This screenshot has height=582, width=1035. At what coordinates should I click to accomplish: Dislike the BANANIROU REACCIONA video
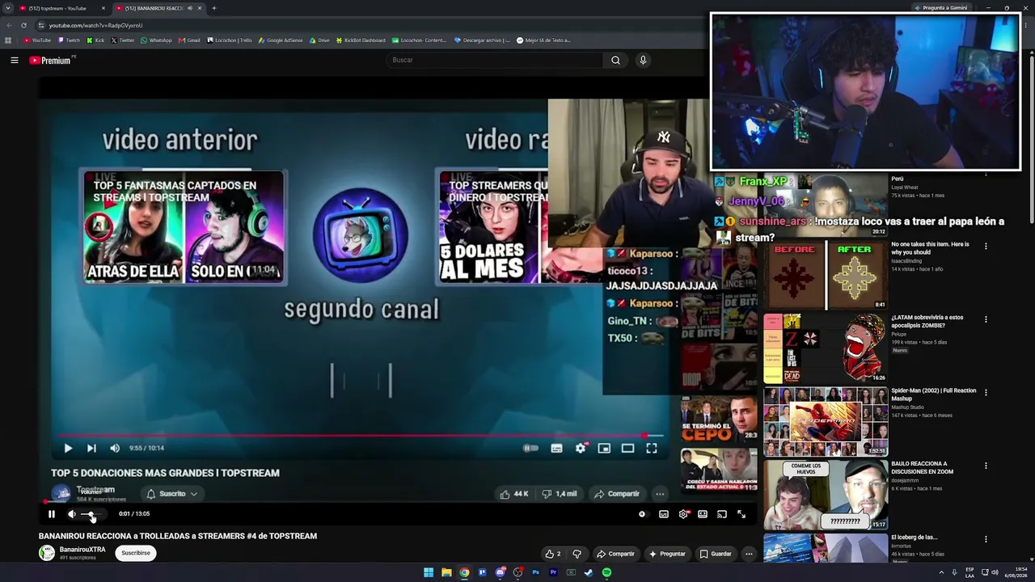[x=577, y=554]
